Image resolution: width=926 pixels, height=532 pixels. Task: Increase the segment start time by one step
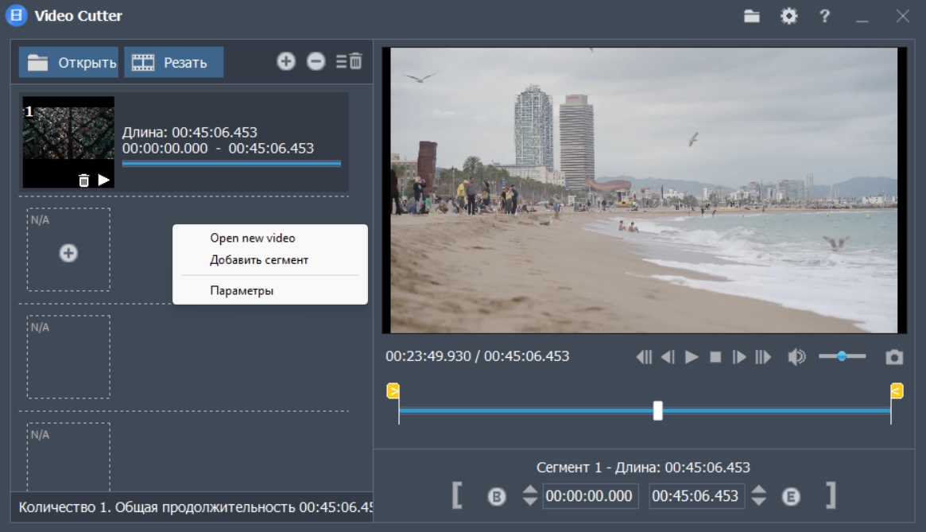click(x=530, y=490)
